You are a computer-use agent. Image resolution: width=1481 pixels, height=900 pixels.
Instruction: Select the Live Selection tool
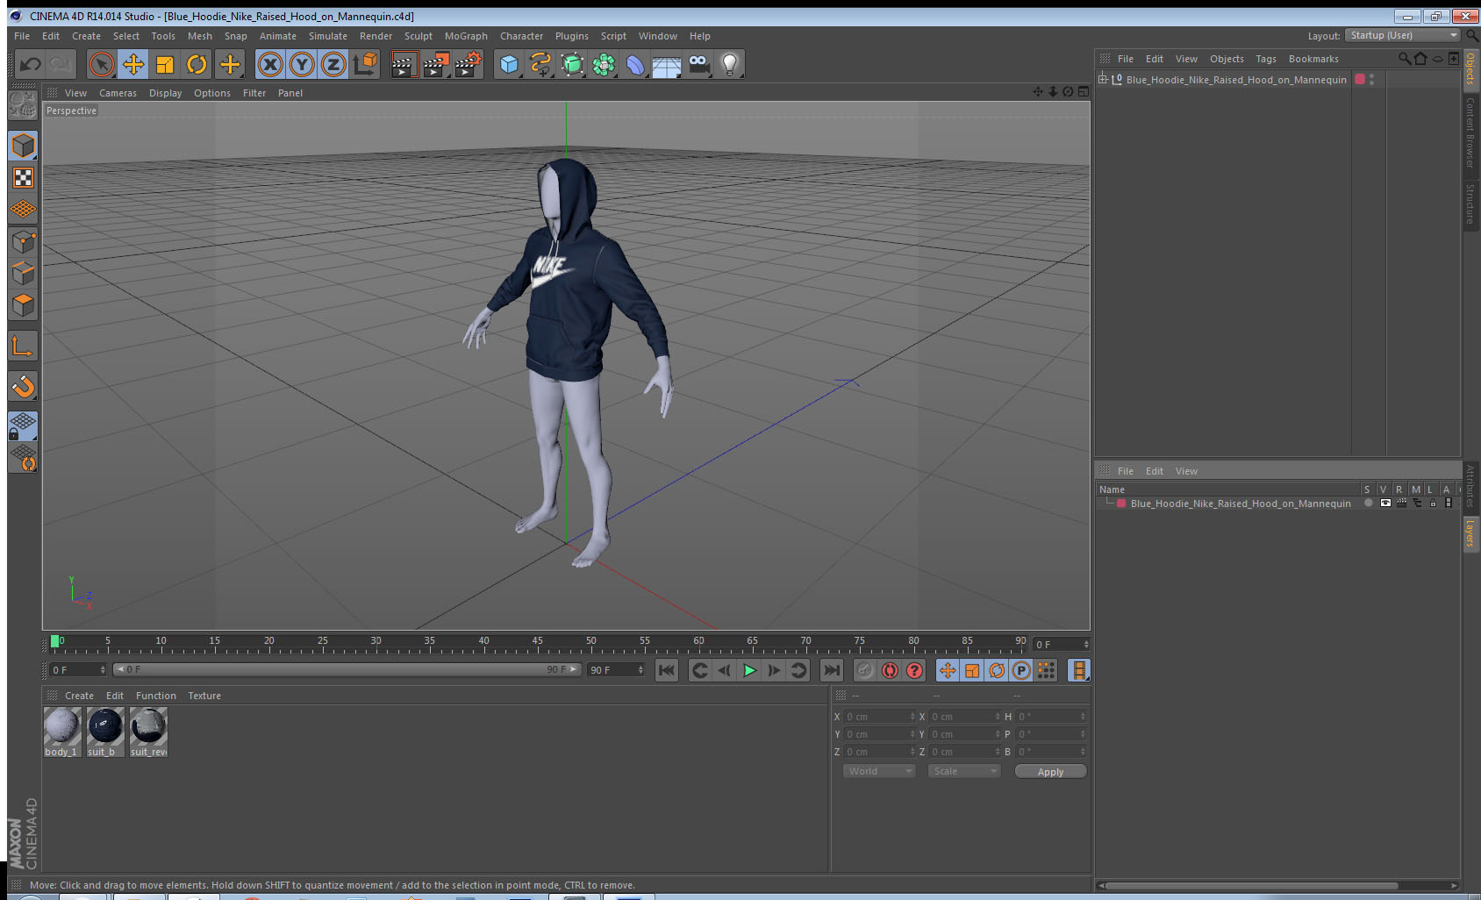tap(102, 64)
